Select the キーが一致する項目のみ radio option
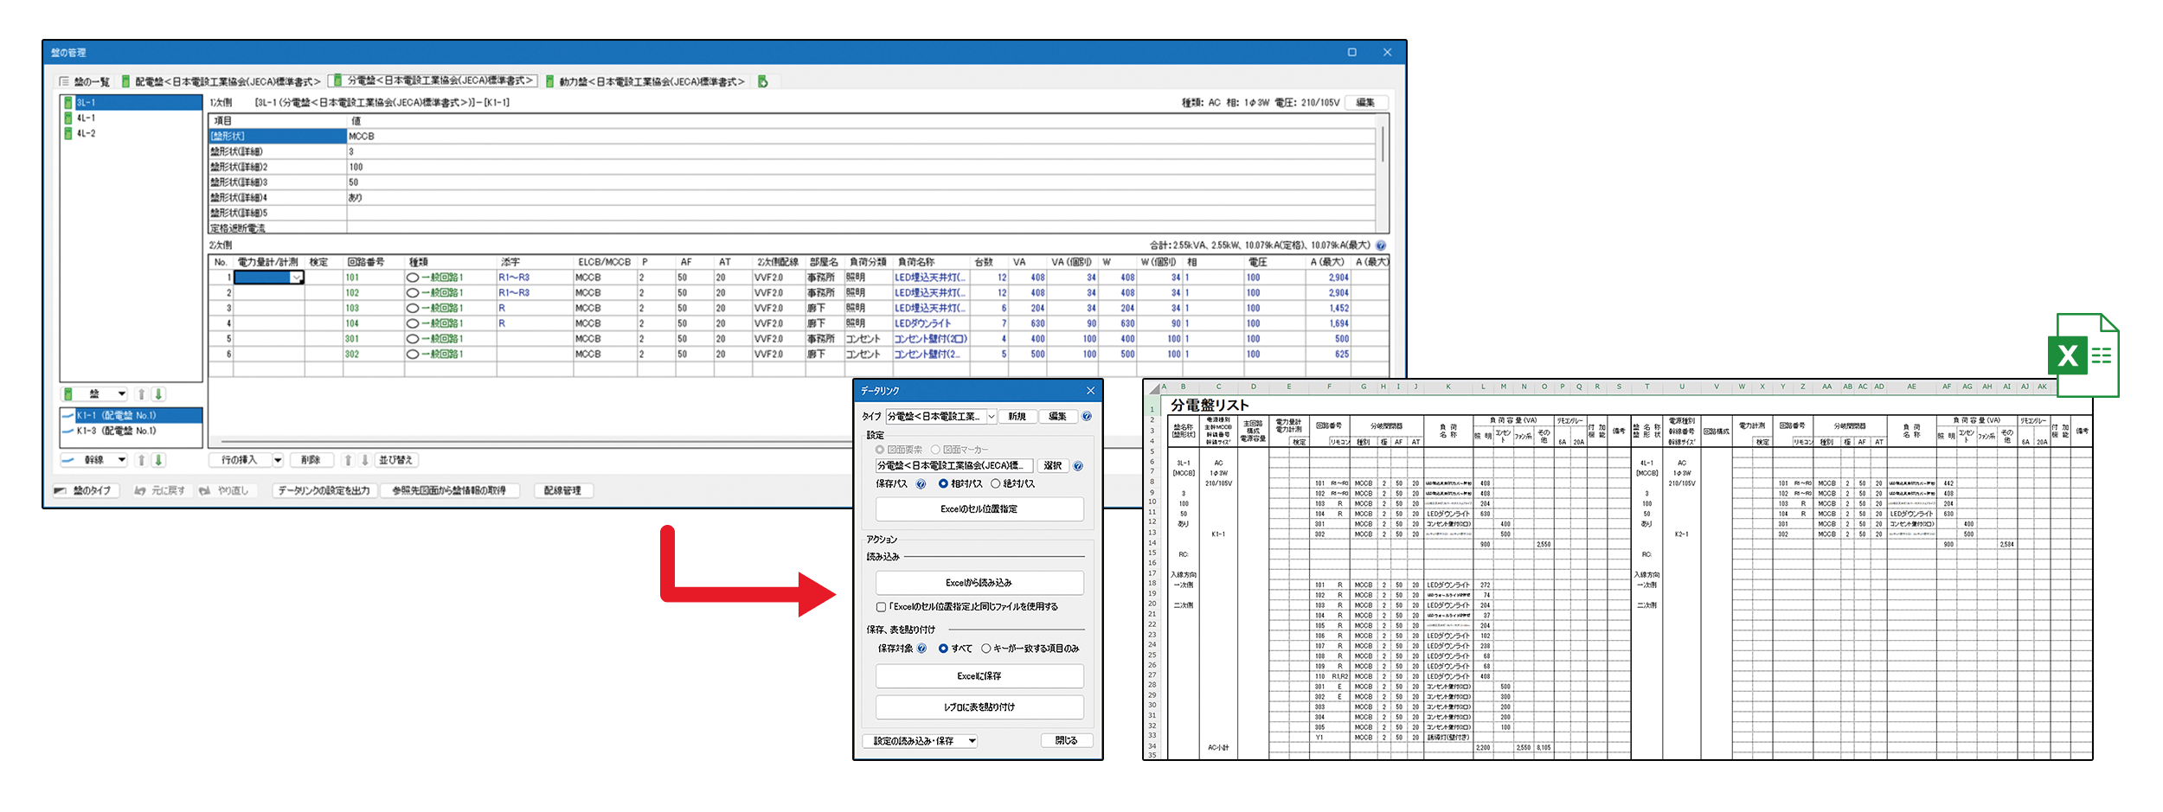Image resolution: width=2163 pixels, height=812 pixels. 985,649
